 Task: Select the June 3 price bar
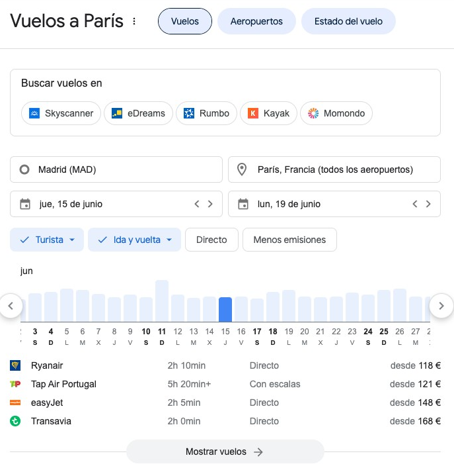[35, 307]
